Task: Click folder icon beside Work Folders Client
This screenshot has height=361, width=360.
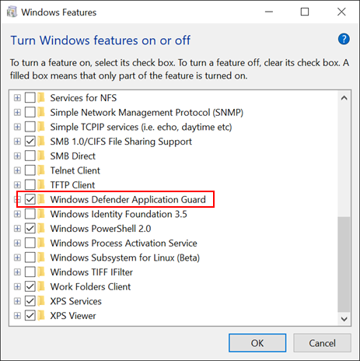Action: (41, 286)
